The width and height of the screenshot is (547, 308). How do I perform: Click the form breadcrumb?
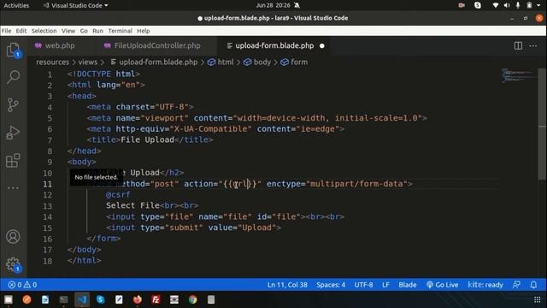point(294,62)
